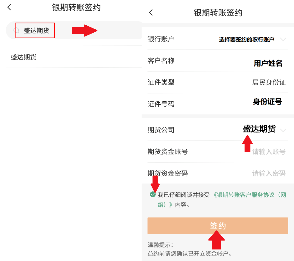Image resolution: width=294 pixels, height=261 pixels.
Task: Click the right 银期转账签约 page title
Action: [218, 13]
